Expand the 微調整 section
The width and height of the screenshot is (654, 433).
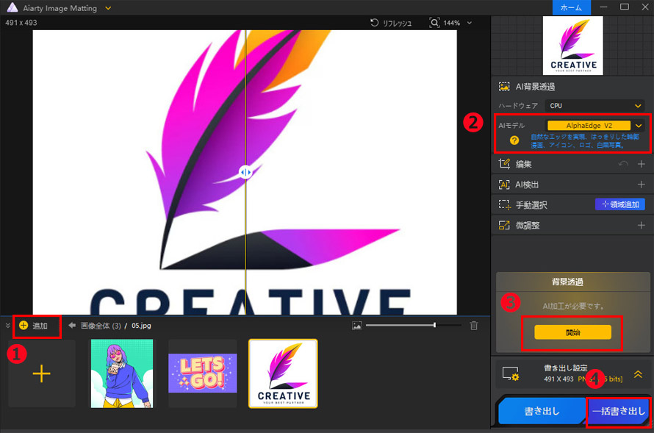(x=641, y=225)
